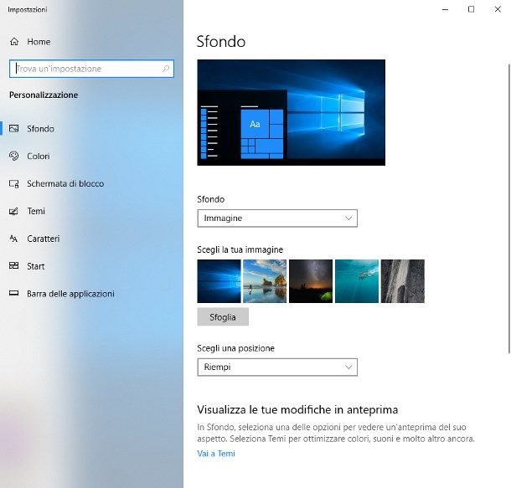Minimize the Impostazioni window
511x488 pixels.
[445, 9]
